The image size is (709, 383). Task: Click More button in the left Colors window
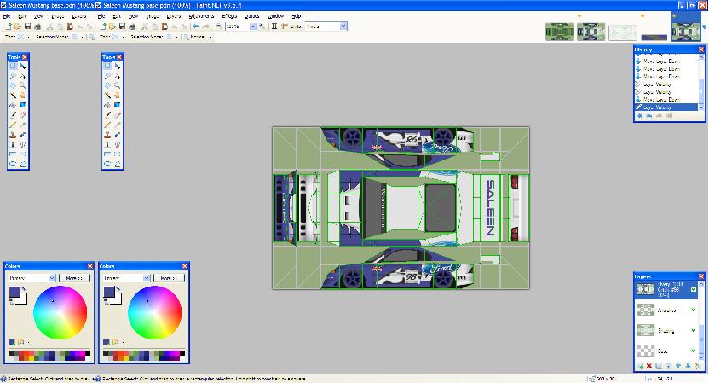75,278
